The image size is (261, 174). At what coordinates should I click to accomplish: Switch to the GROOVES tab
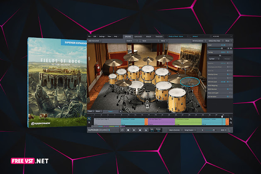[138, 37]
